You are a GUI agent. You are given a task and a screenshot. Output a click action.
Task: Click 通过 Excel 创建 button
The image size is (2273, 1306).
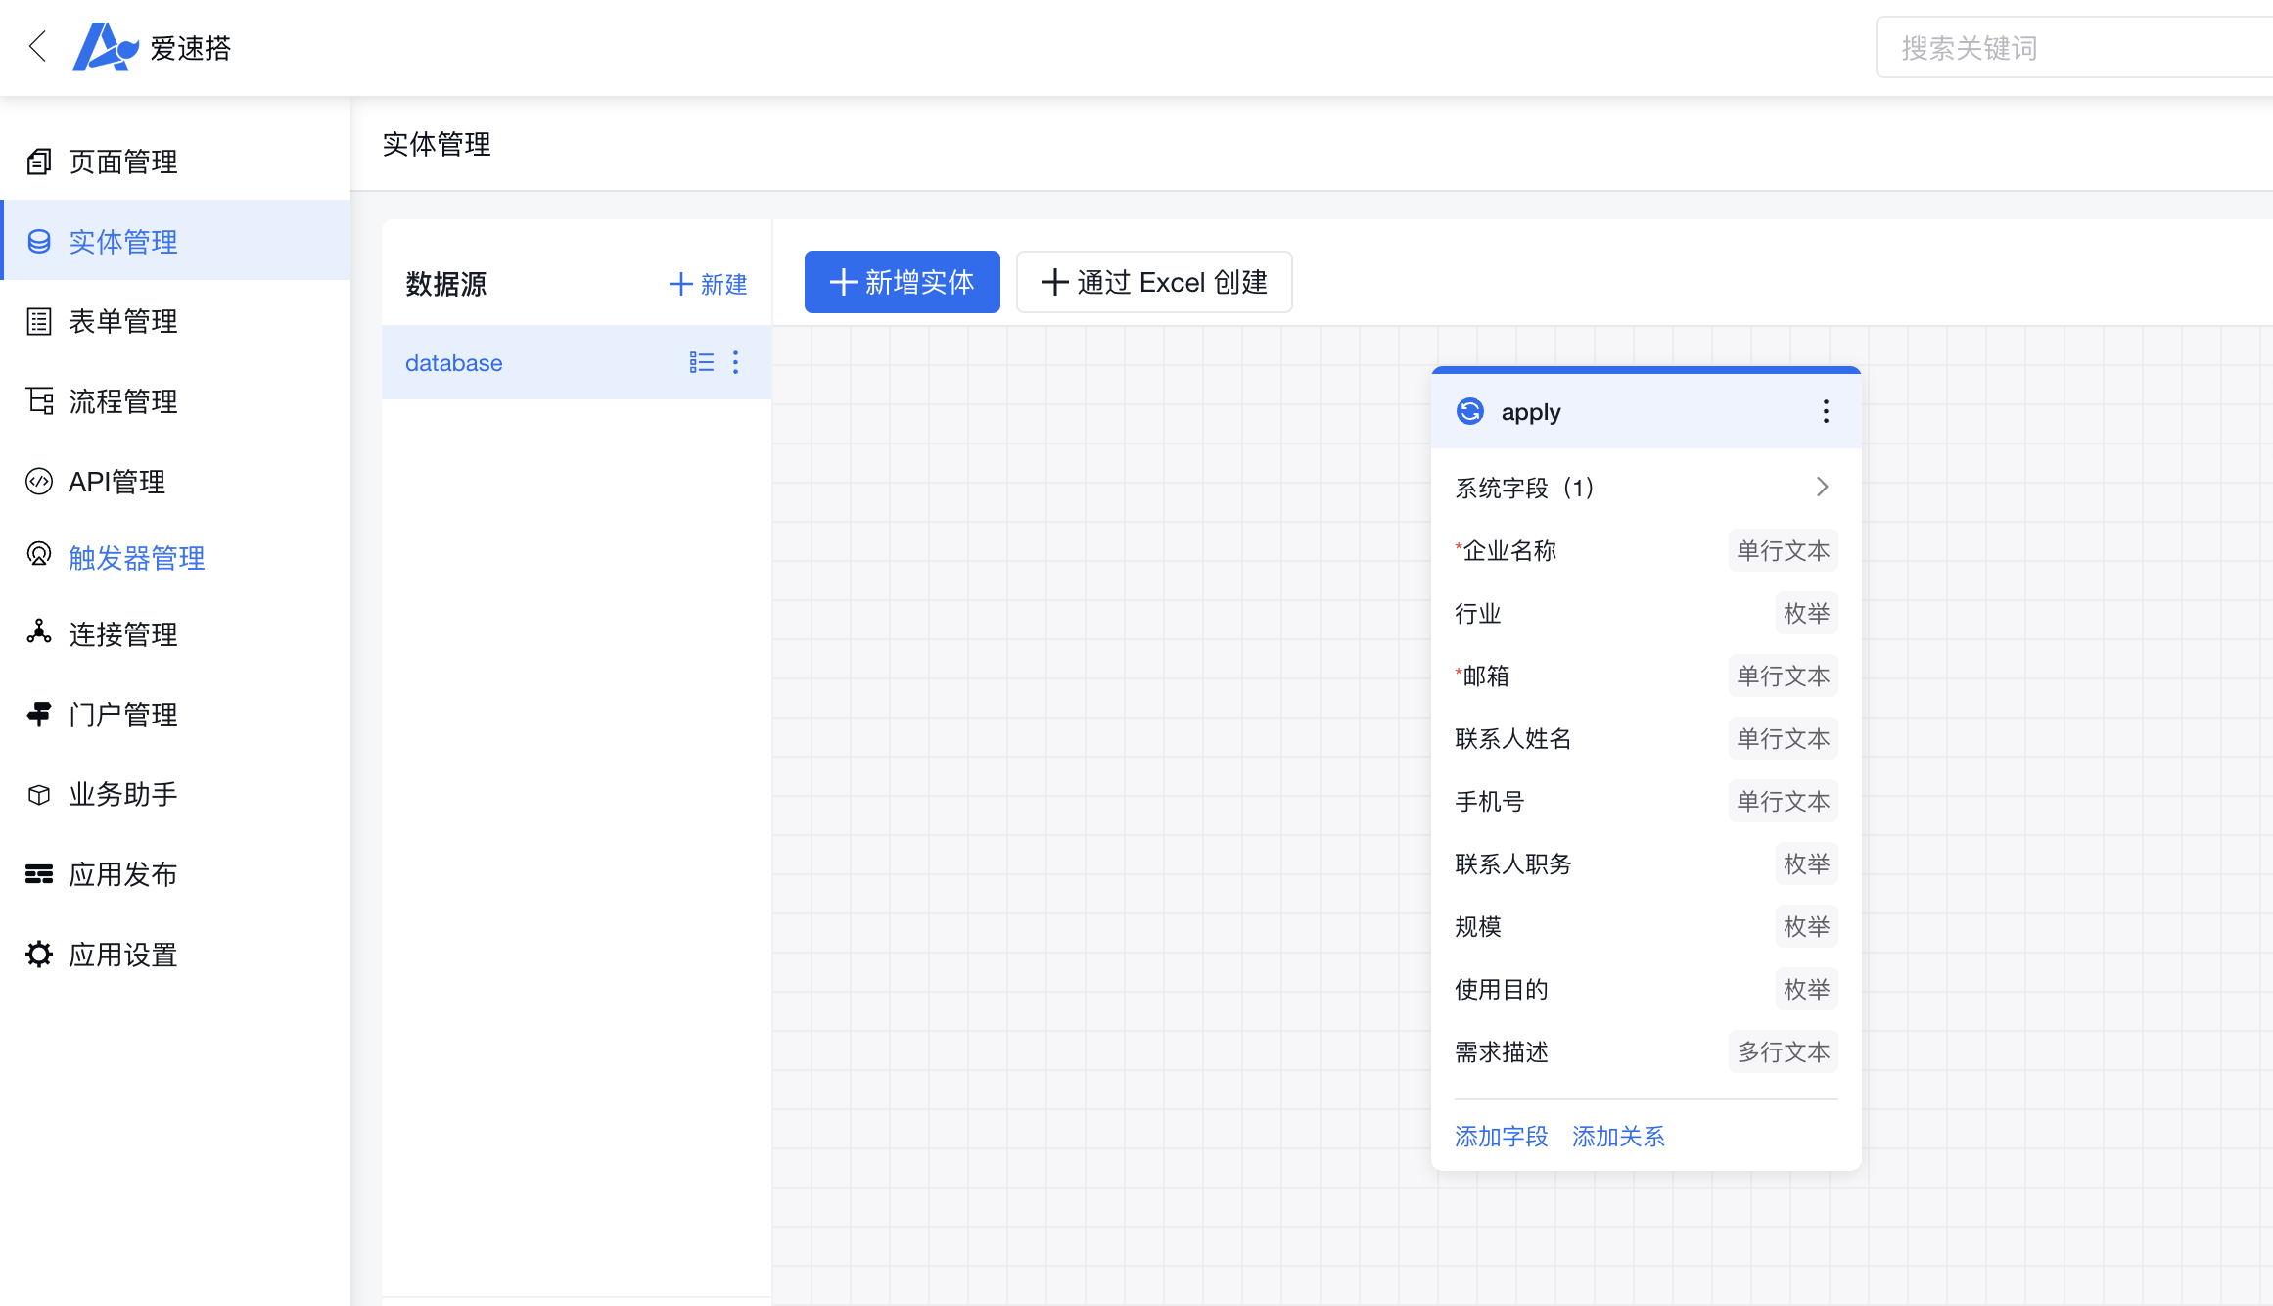tap(1154, 282)
